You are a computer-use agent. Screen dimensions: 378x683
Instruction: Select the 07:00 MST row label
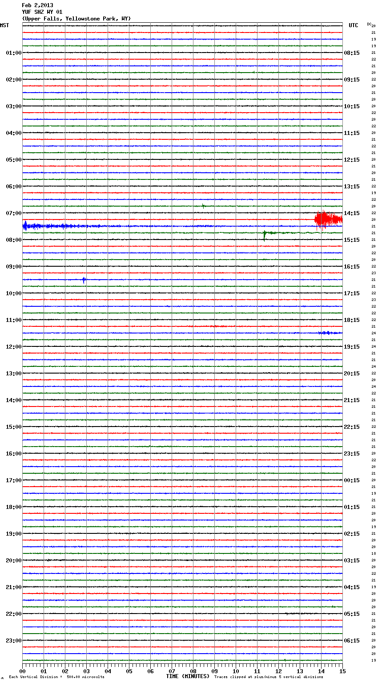14,213
